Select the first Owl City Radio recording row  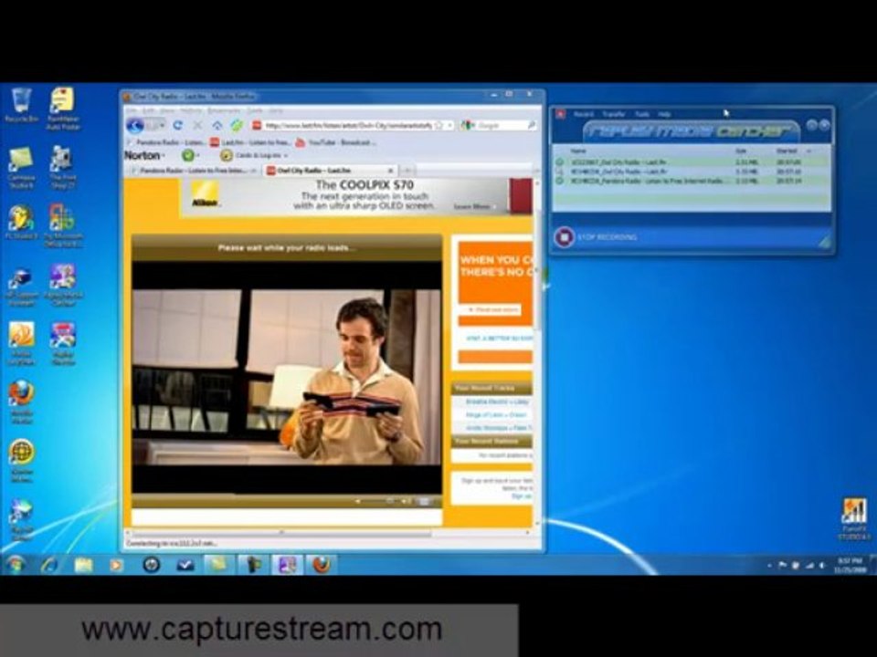pos(691,162)
